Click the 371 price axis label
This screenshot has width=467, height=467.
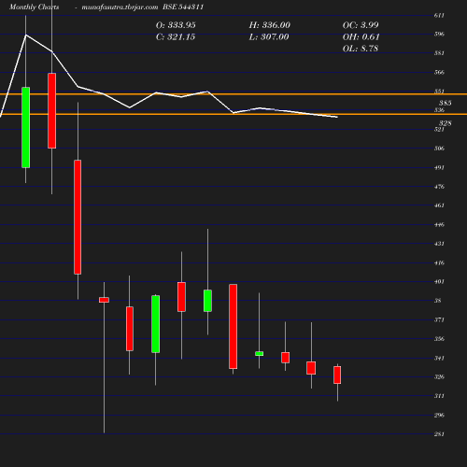click(439, 319)
